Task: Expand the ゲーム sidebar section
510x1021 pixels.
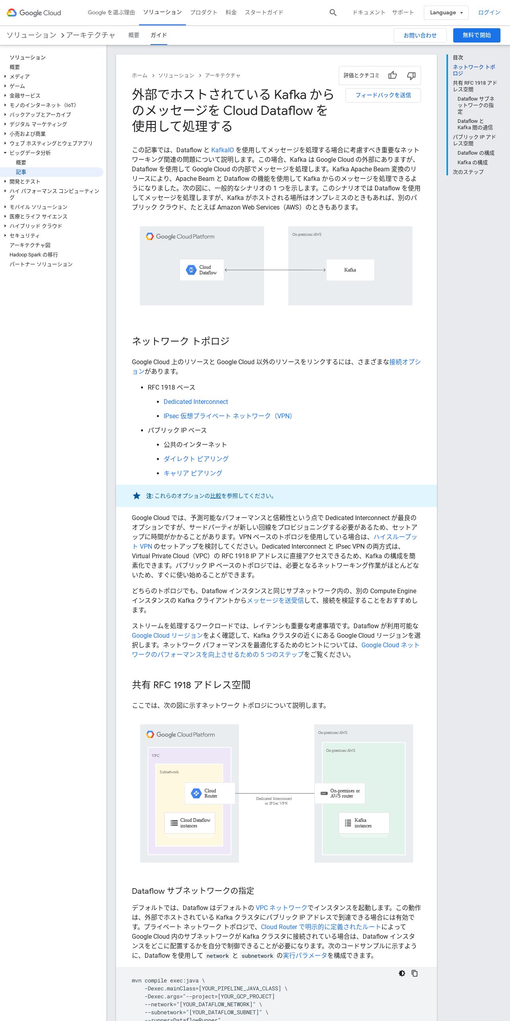Action: click(5, 86)
